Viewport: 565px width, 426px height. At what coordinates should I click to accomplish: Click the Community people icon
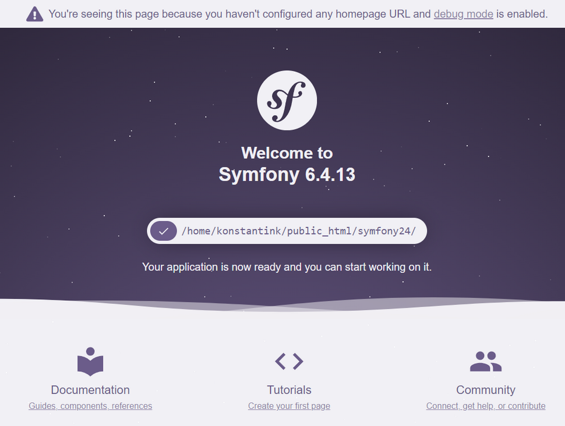pos(486,361)
